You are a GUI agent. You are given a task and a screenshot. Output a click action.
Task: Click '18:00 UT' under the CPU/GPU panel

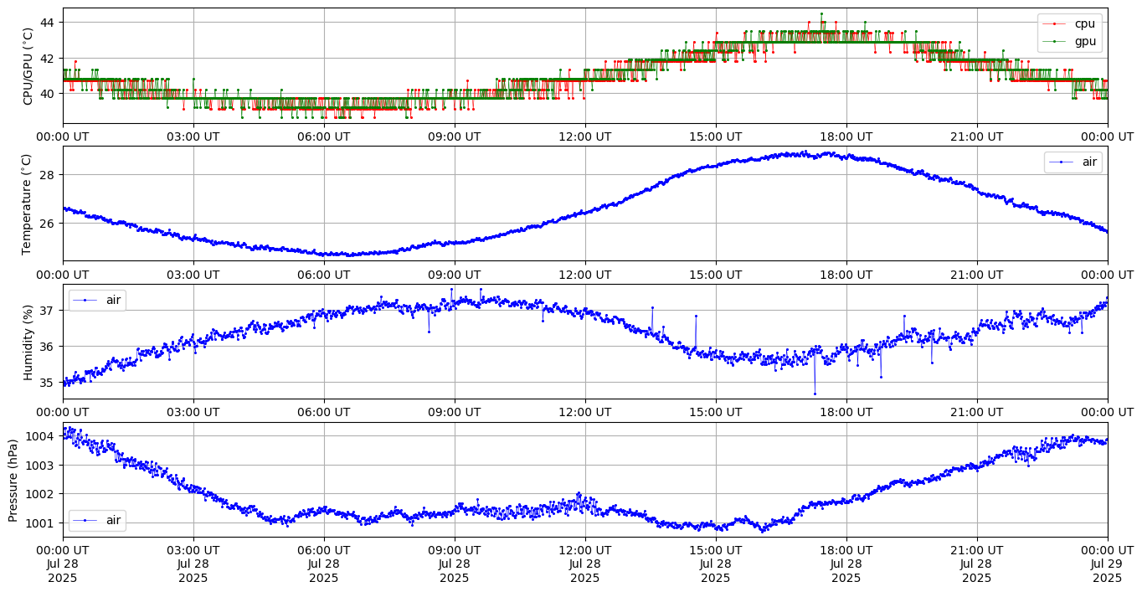pyautogui.click(x=846, y=136)
